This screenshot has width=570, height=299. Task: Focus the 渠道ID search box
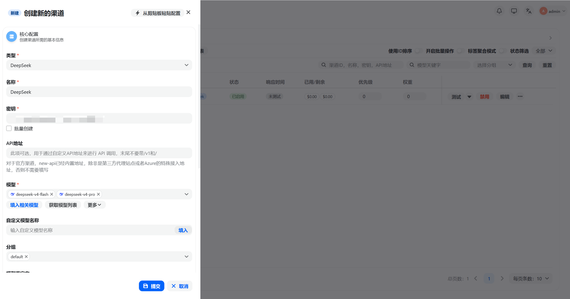click(x=361, y=65)
